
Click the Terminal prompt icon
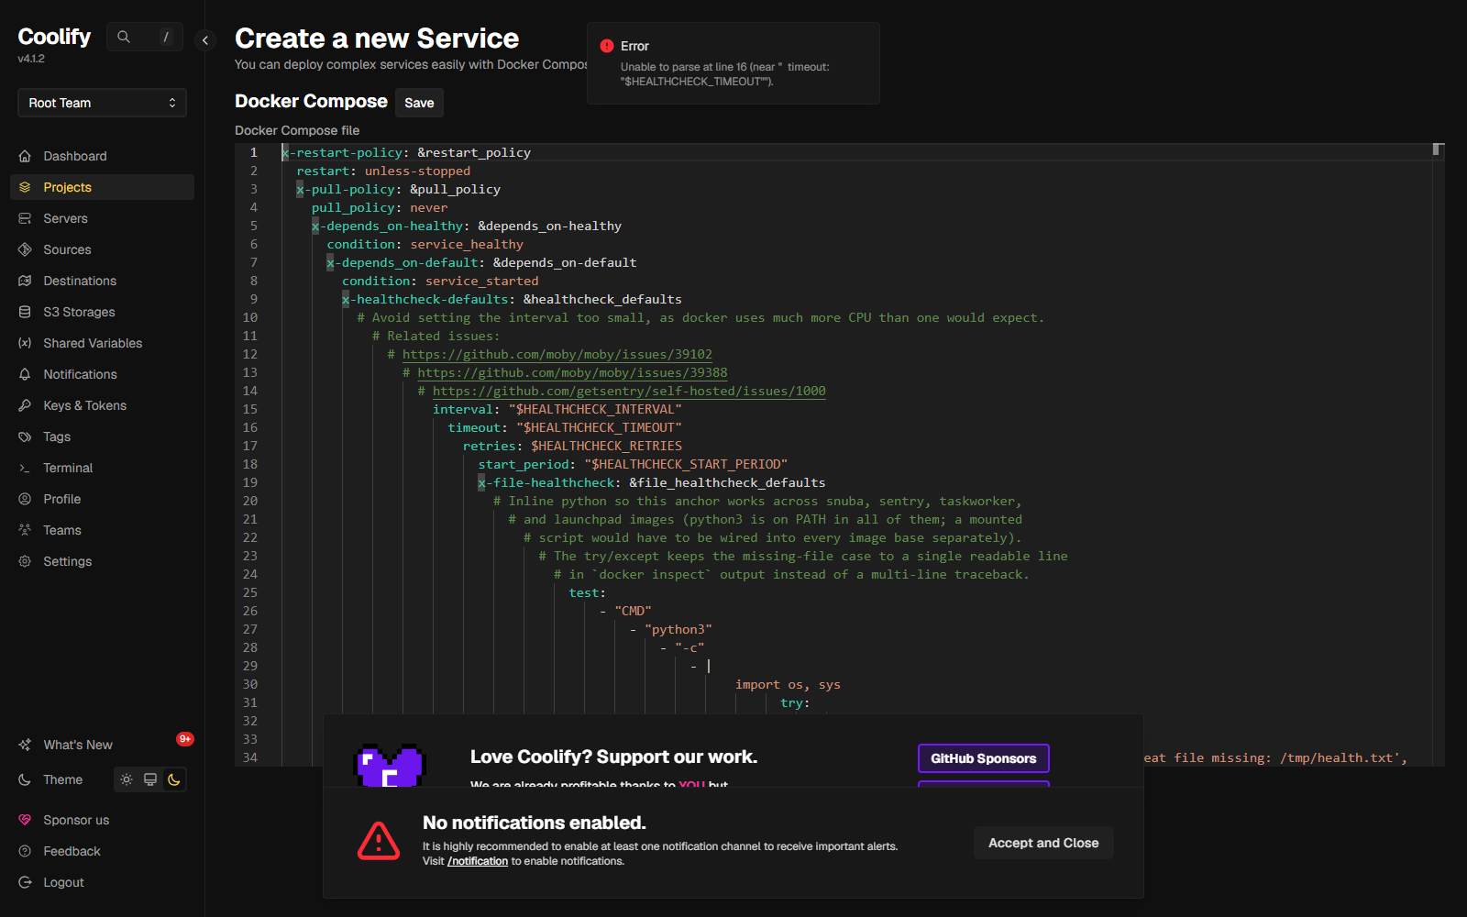tap(25, 468)
